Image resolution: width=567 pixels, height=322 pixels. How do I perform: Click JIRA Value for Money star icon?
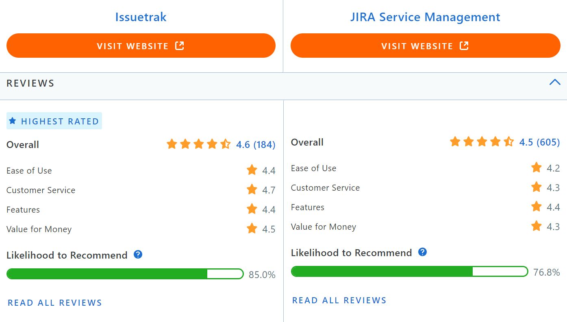point(537,226)
